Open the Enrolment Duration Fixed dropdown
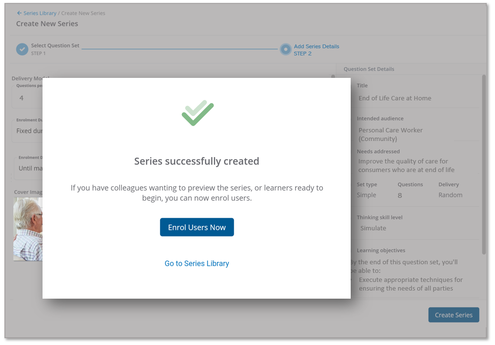Screen dimensions: 495x345 click(x=28, y=131)
